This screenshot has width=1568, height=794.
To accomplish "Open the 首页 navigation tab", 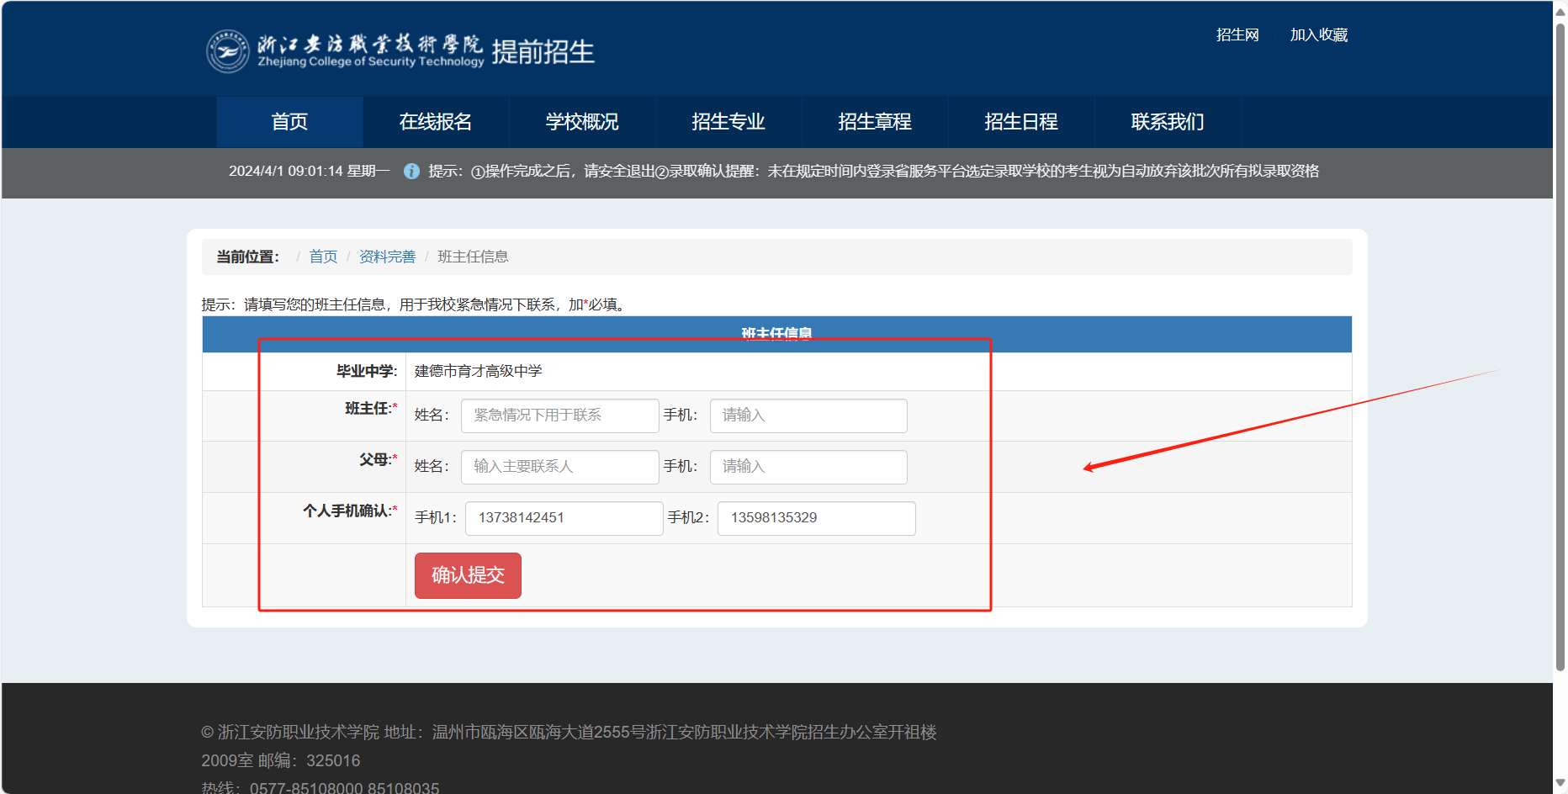I will [289, 122].
